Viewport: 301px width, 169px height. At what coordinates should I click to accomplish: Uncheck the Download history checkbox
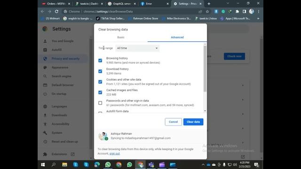(x=100, y=71)
